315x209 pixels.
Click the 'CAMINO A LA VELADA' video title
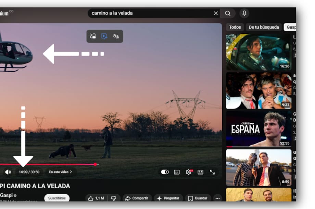point(35,186)
